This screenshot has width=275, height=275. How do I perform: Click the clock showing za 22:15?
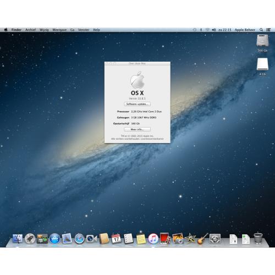pos(225,30)
